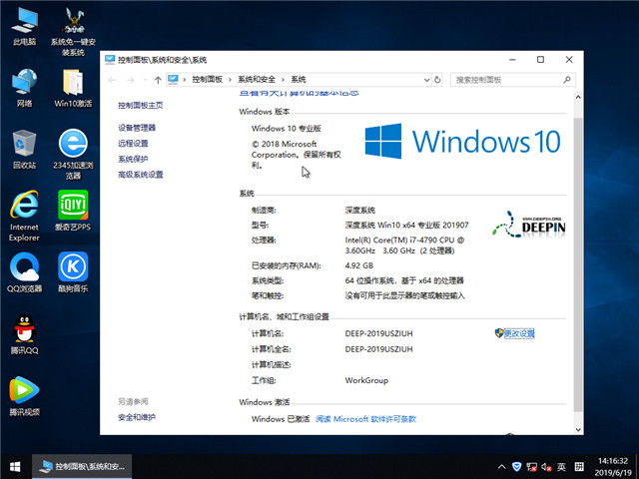This screenshot has height=479, width=639.
Task: Close the control panel system window
Action: pyautogui.click(x=569, y=60)
